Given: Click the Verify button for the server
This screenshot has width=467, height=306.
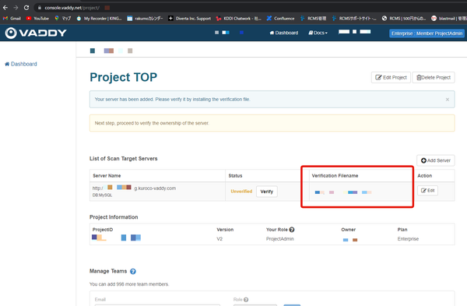Looking at the screenshot, I should pyautogui.click(x=266, y=192).
